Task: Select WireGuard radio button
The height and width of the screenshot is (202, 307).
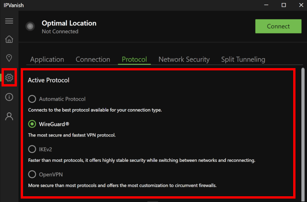Action: tap(32, 124)
